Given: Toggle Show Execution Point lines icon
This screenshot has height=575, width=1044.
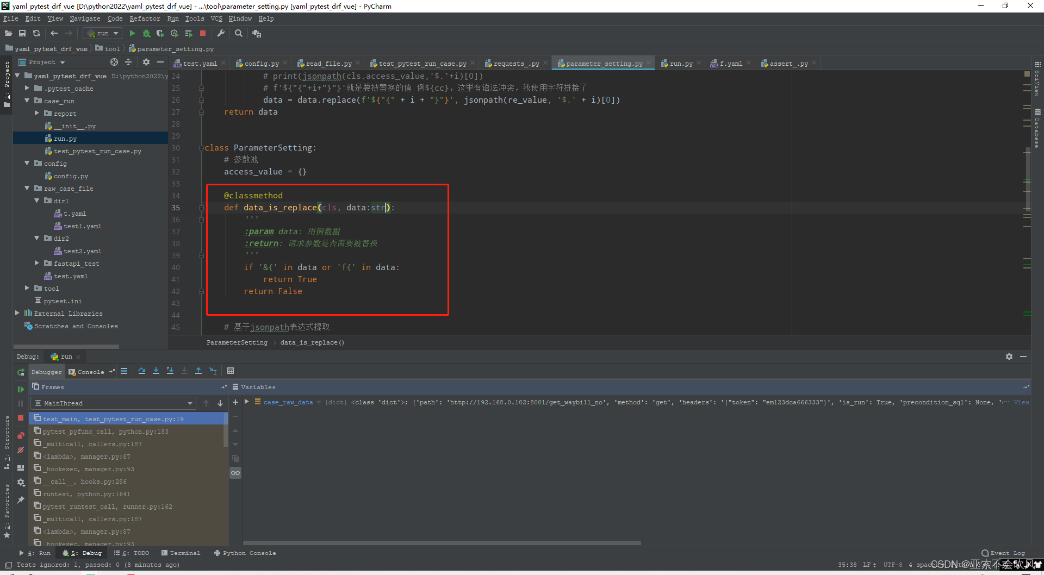Looking at the screenshot, I should tap(124, 371).
